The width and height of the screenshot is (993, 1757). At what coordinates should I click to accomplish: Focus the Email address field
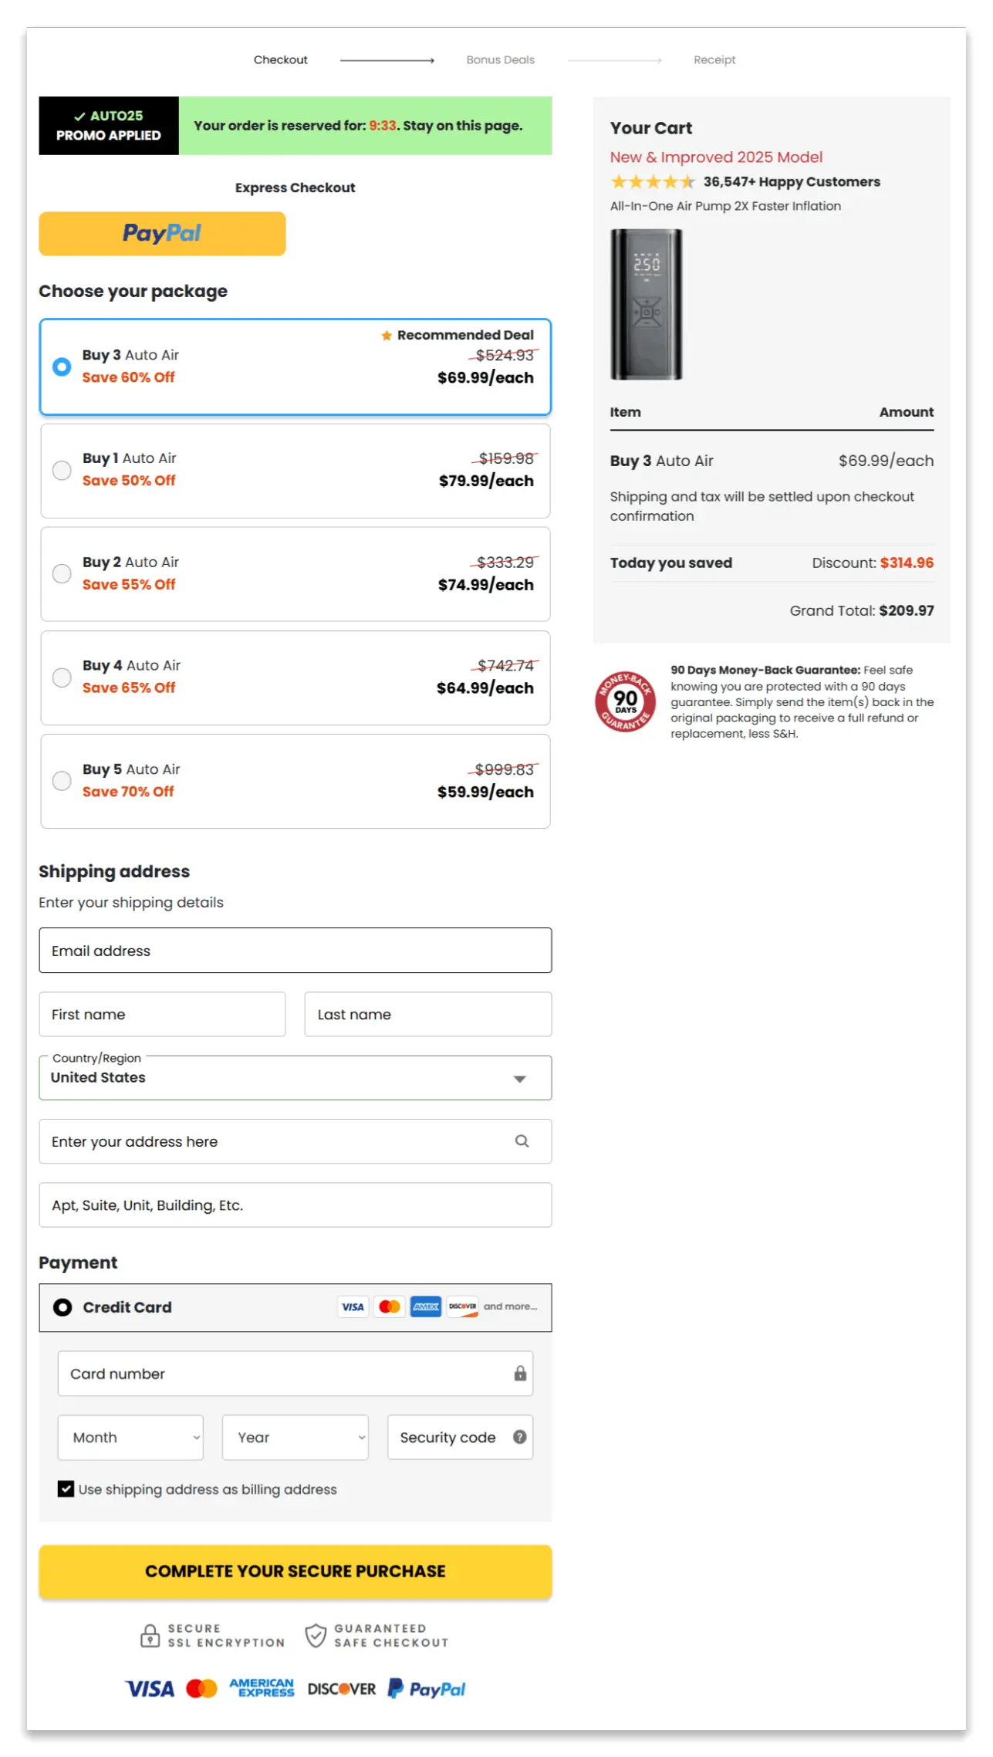click(296, 950)
